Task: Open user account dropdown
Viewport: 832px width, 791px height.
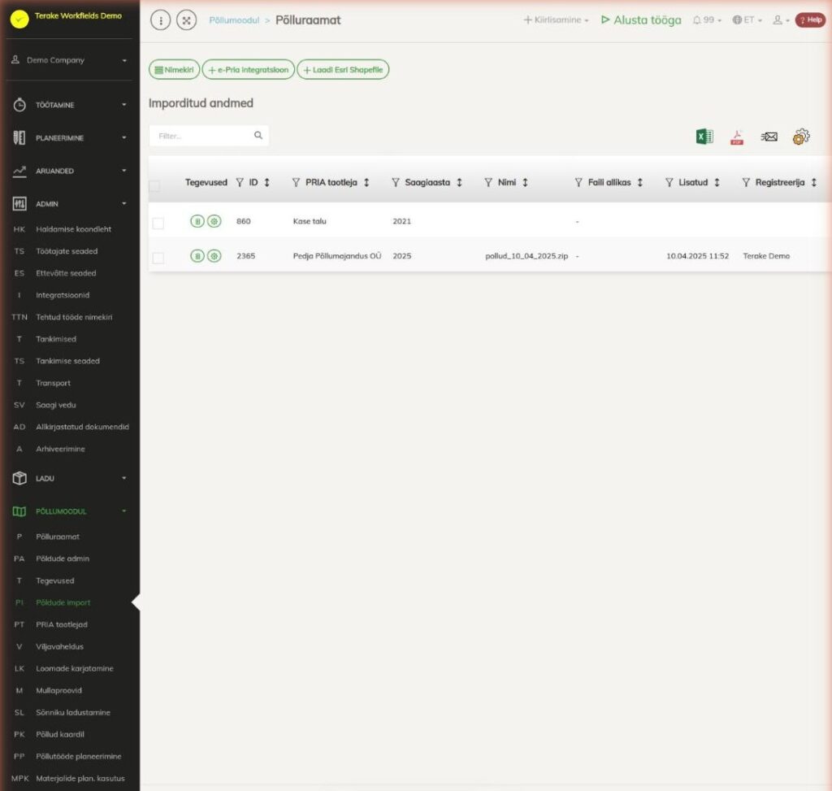Action: point(781,20)
